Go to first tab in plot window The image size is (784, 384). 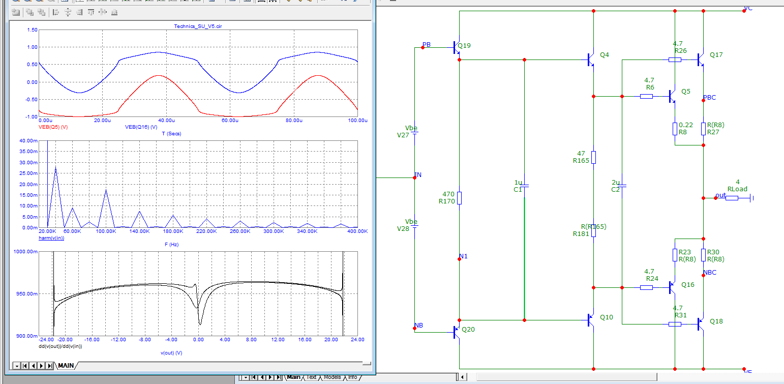coord(24,366)
